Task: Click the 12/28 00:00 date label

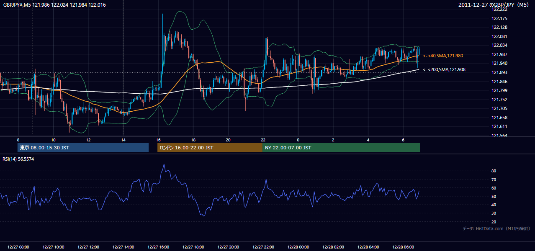Action: click(x=298, y=247)
